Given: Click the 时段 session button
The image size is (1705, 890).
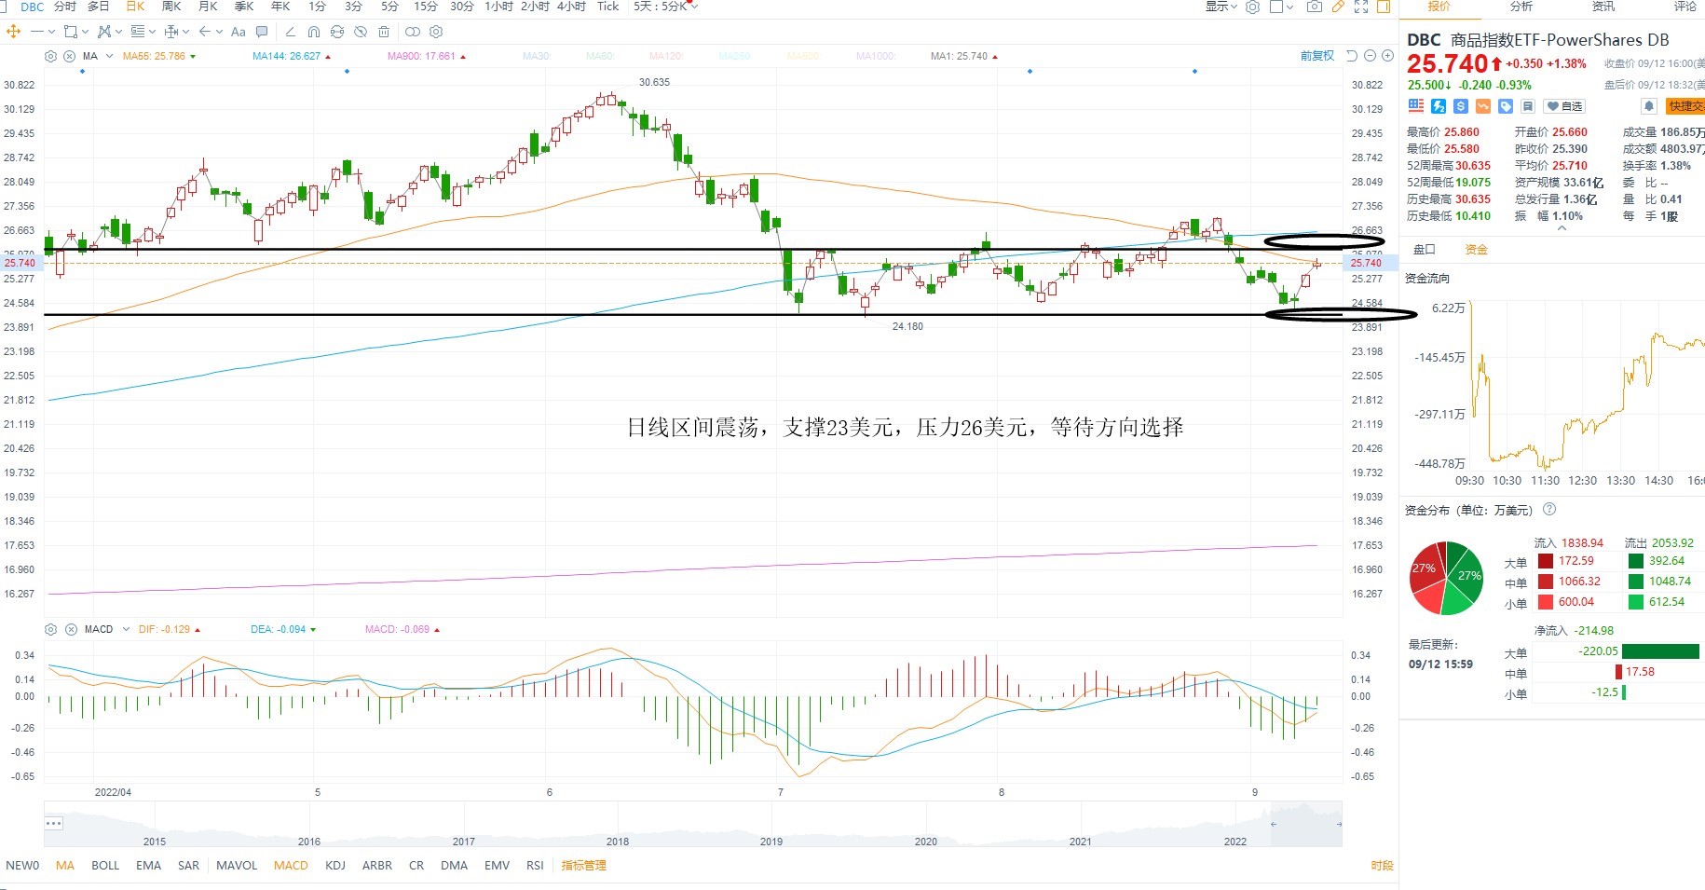Looking at the screenshot, I should coord(1383,865).
